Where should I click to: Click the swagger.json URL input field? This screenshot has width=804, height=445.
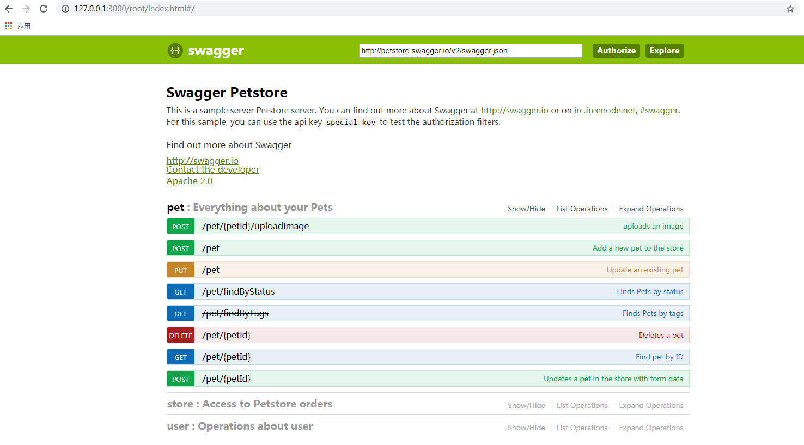point(471,51)
